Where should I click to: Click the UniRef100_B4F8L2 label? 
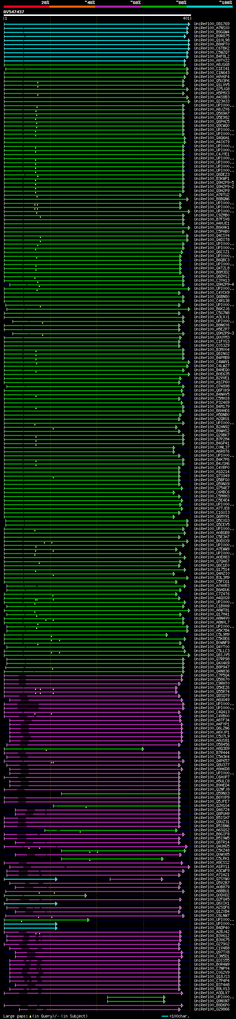pyautogui.click(x=212, y=57)
